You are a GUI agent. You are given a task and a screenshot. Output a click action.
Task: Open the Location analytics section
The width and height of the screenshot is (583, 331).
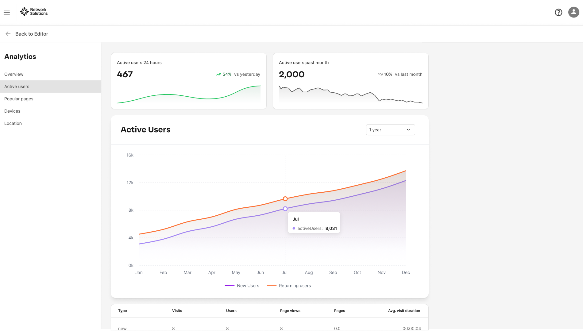(x=13, y=123)
